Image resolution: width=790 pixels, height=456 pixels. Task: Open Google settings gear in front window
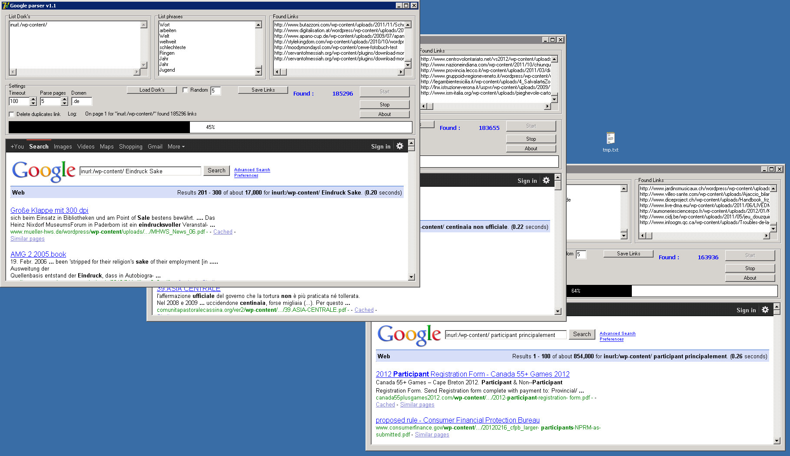tap(400, 146)
